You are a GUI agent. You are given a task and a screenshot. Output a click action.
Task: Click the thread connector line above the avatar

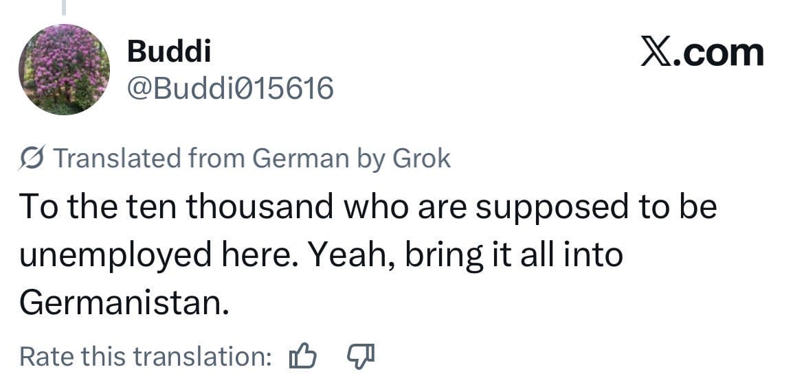(x=64, y=7)
